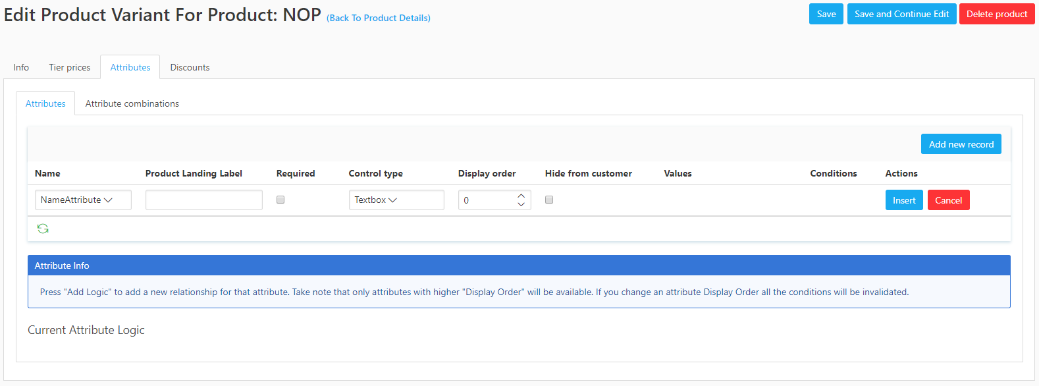The height and width of the screenshot is (386, 1039).
Task: Switch to the Info tab
Action: point(21,67)
